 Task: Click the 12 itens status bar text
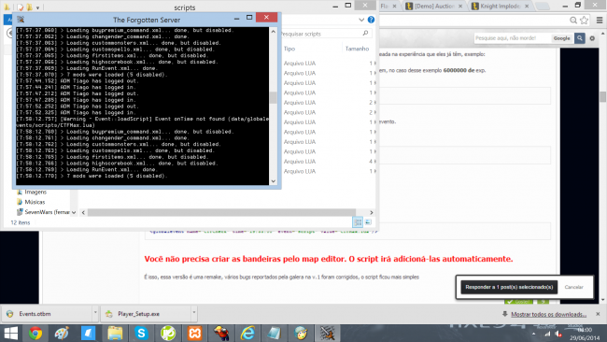(21, 222)
